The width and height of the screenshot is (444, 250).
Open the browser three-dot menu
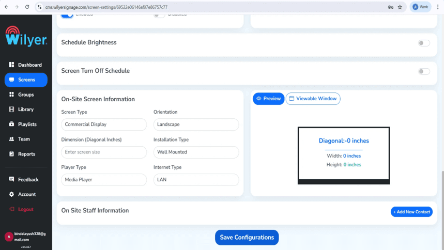438,7
